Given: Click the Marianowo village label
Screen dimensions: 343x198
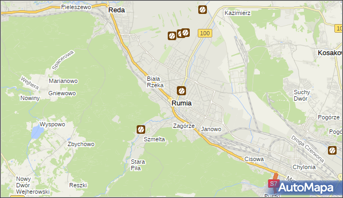Looking at the screenshot, I should (63, 81).
